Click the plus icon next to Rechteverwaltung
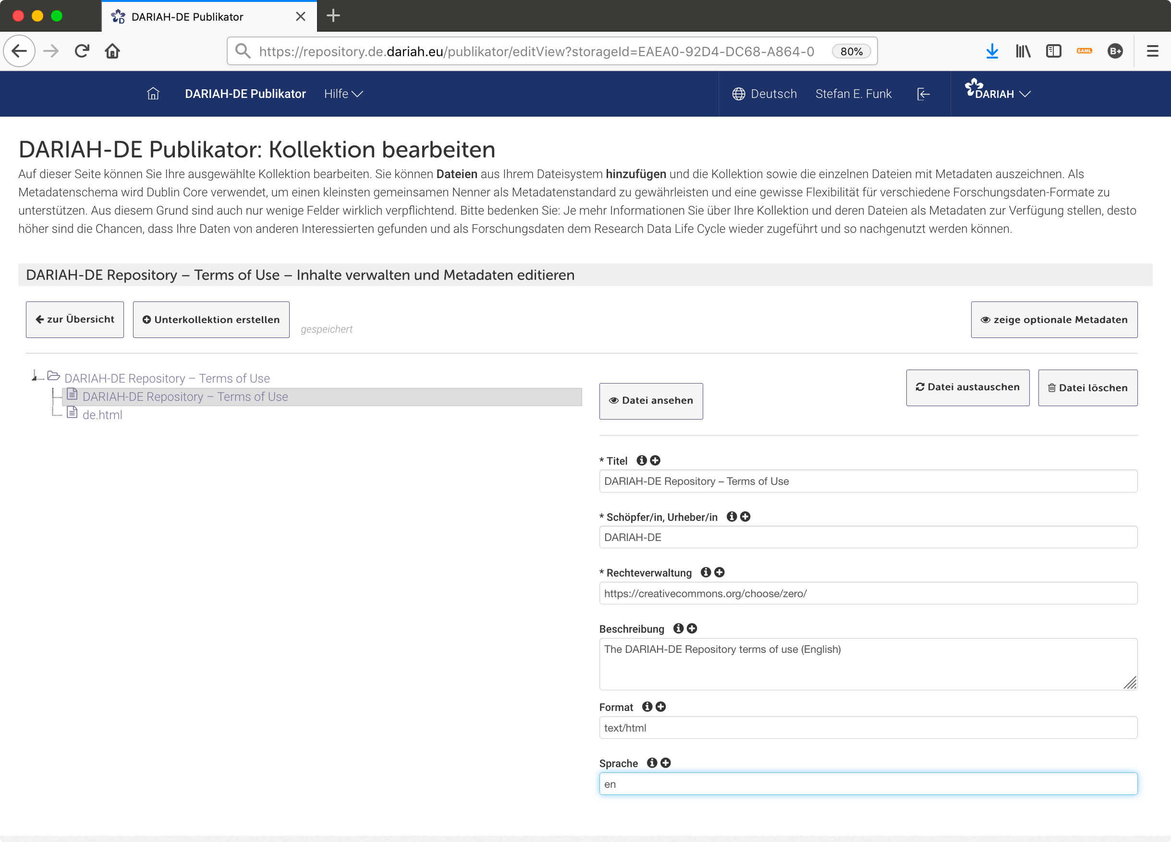The width and height of the screenshot is (1171, 842). click(x=719, y=572)
